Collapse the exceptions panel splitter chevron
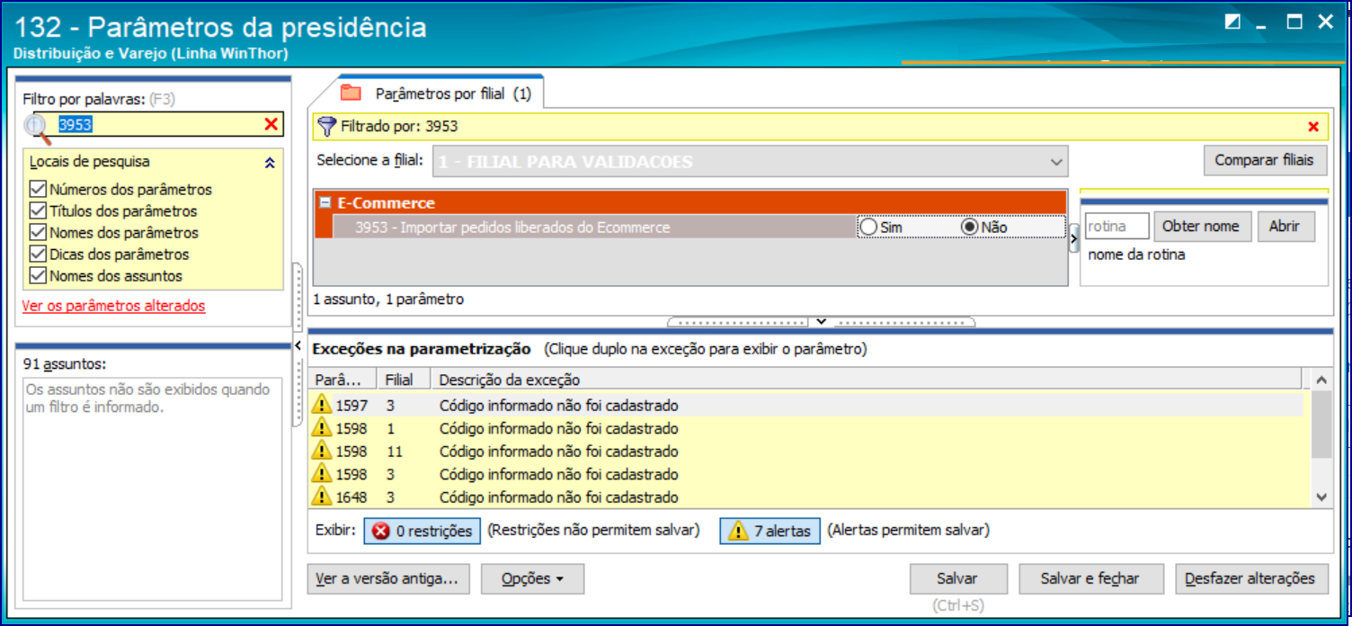 point(821,321)
